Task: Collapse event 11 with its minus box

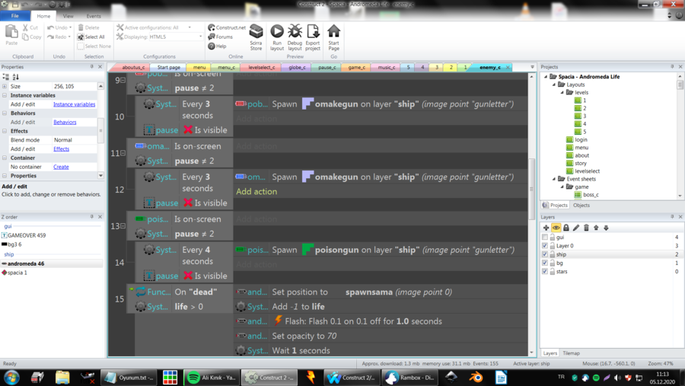Action: pos(123,153)
